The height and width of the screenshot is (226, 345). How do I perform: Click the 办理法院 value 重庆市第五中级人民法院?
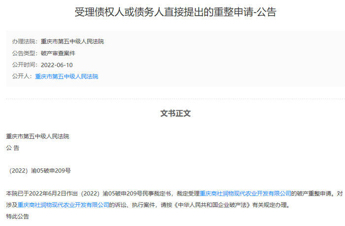(72, 41)
